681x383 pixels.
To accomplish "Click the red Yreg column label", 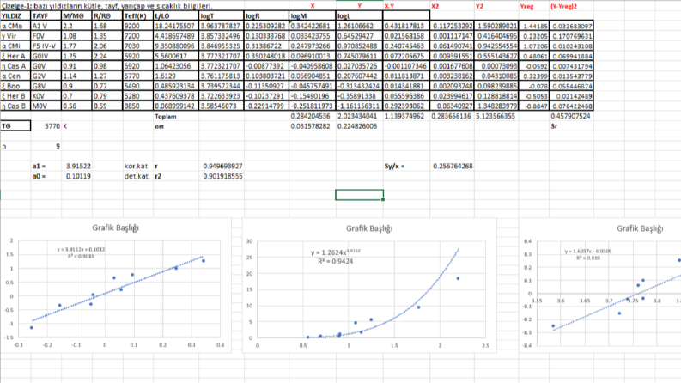I will (526, 7).
